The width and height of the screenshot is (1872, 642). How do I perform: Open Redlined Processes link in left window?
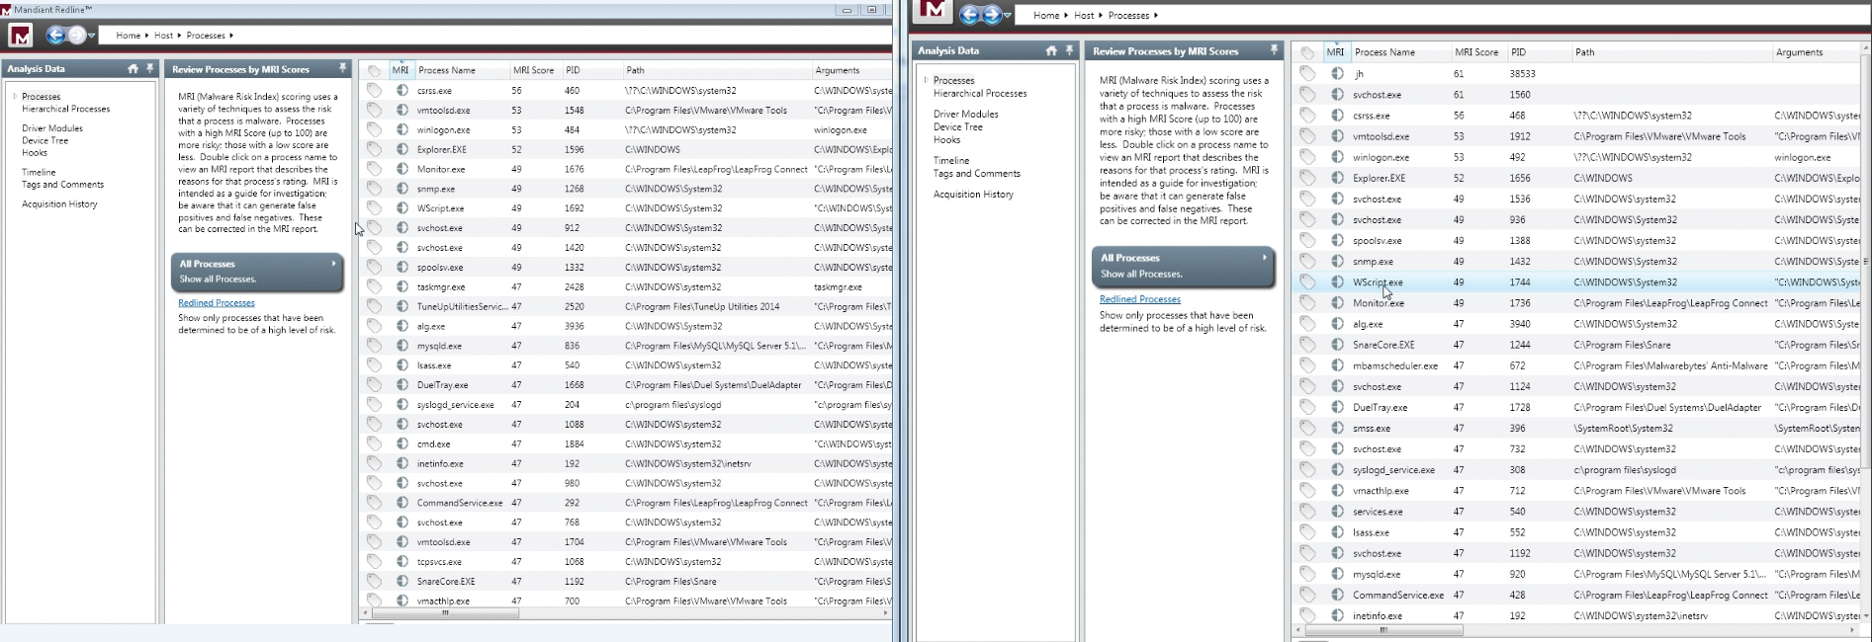tap(217, 303)
